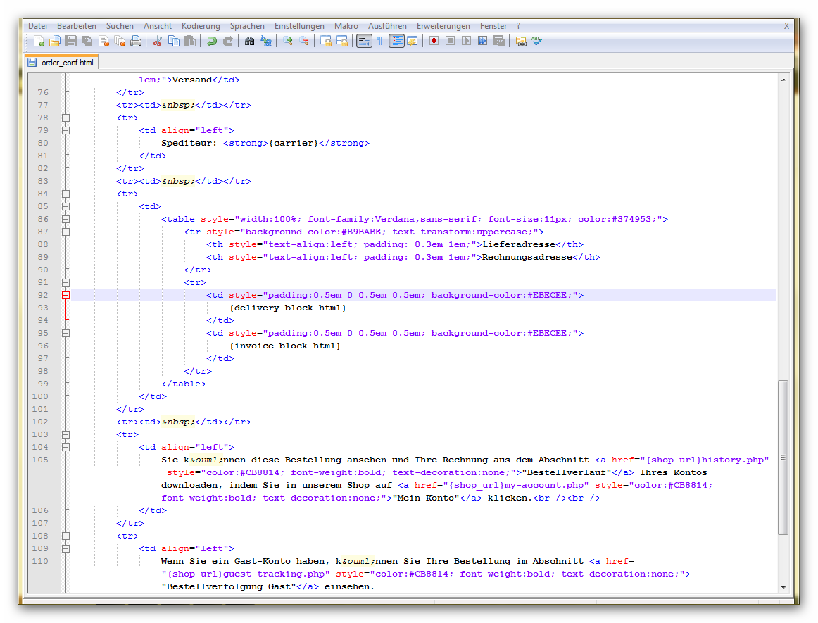Open the Erweiterungen menu
This screenshot has width=818, height=623.
[x=443, y=26]
